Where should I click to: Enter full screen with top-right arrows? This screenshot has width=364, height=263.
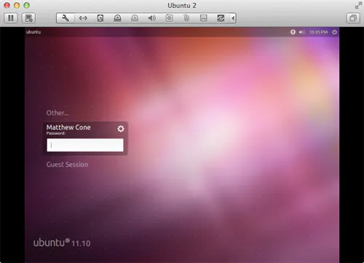click(358, 5)
